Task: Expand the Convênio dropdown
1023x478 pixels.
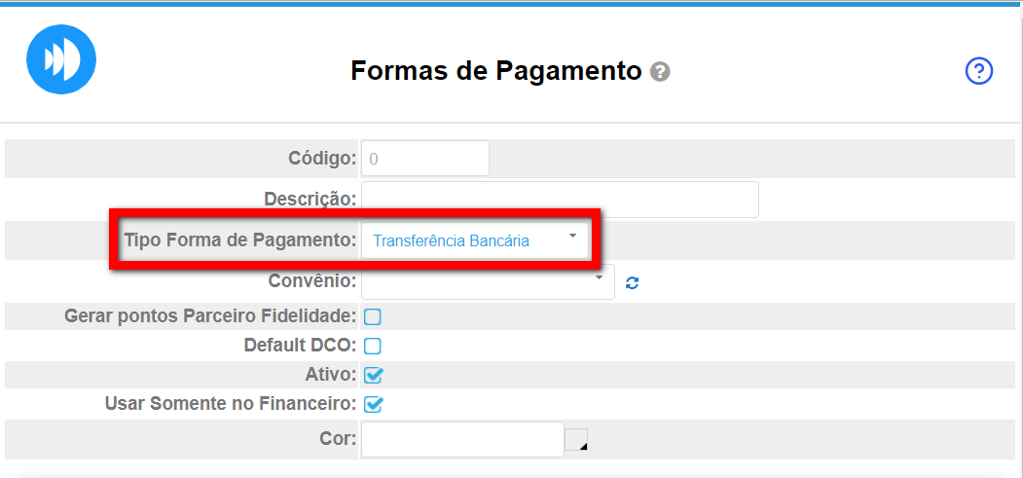Action: [488, 281]
